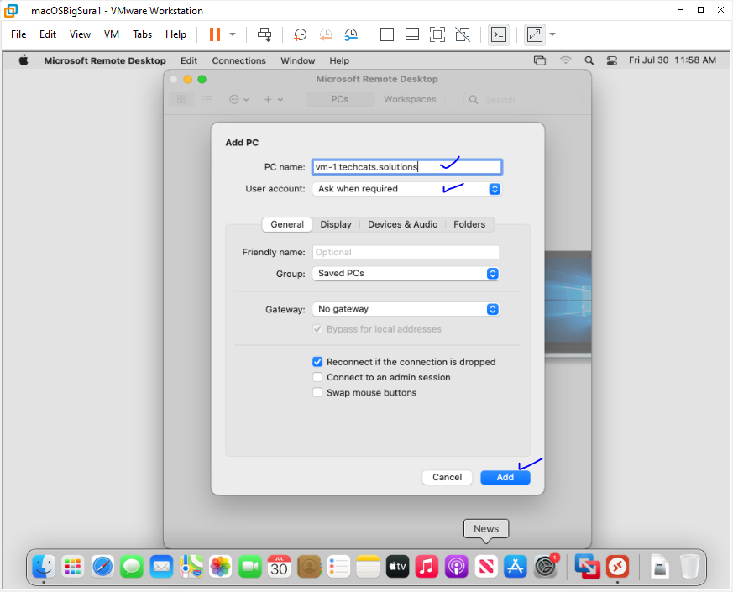Open System Preferences in the Dock
This screenshot has width=733, height=592.
(545, 567)
